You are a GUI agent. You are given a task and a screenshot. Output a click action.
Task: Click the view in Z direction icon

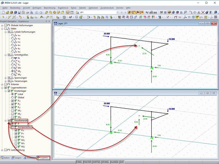click(149, 17)
